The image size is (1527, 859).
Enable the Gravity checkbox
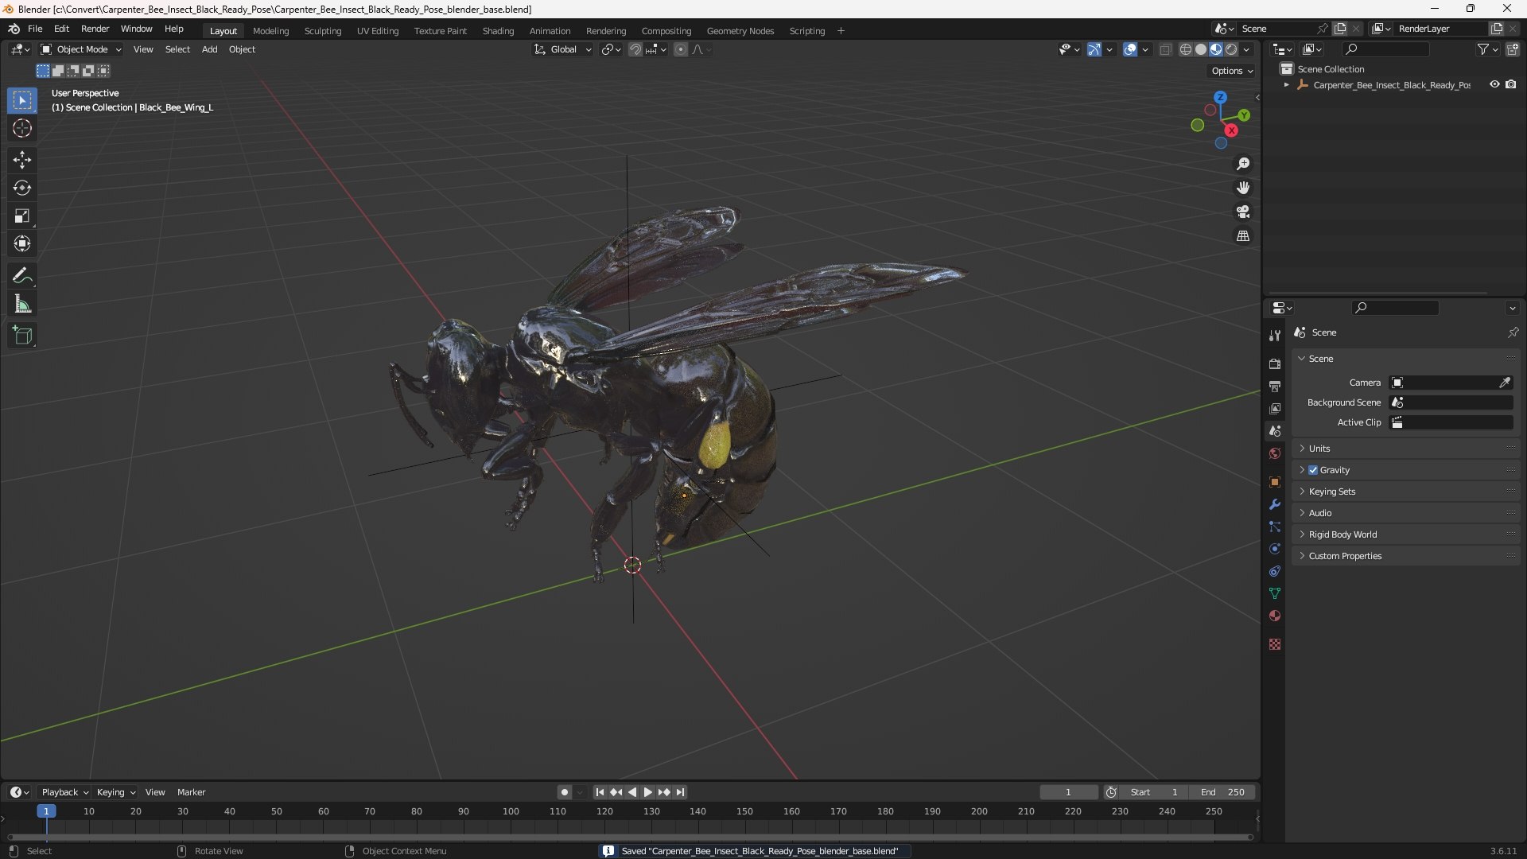[x=1313, y=470]
